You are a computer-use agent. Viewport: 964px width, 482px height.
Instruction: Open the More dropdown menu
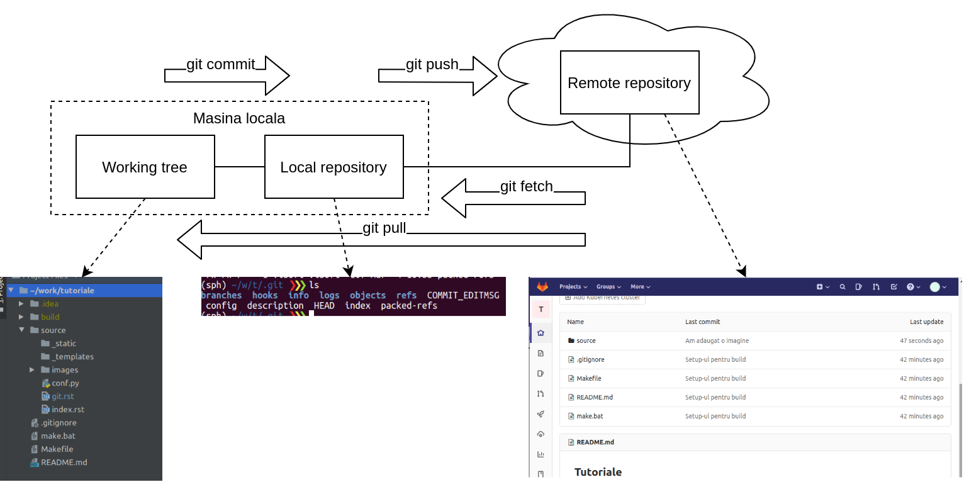pos(640,287)
